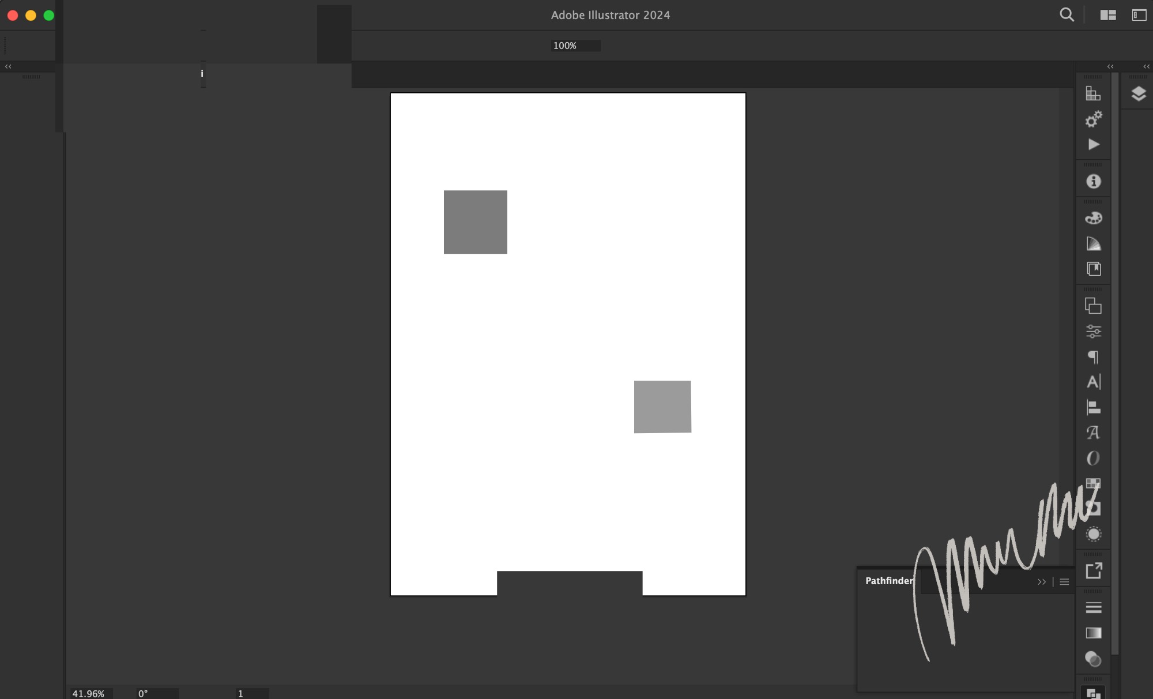This screenshot has width=1153, height=699.
Task: Open the Stroke panel icon
Action: click(x=1093, y=608)
